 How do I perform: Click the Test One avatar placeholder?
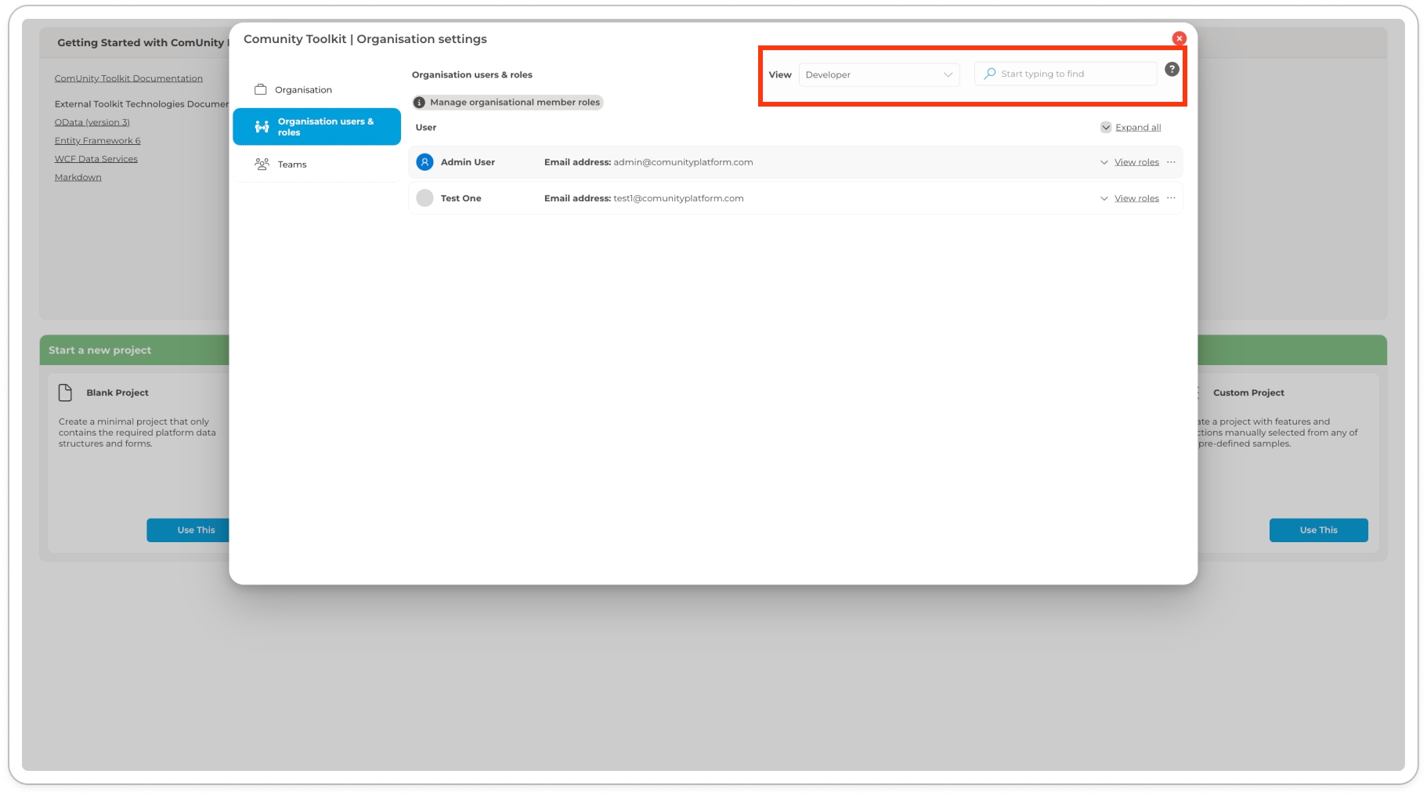point(424,198)
